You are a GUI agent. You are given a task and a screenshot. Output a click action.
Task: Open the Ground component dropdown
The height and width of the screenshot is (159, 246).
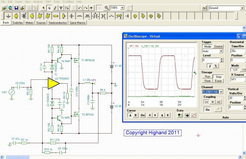[x=242, y=8]
